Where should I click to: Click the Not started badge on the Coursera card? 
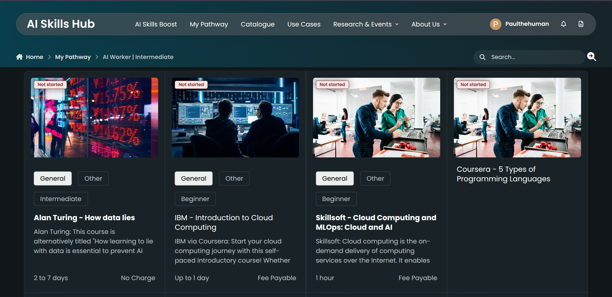coord(473,84)
